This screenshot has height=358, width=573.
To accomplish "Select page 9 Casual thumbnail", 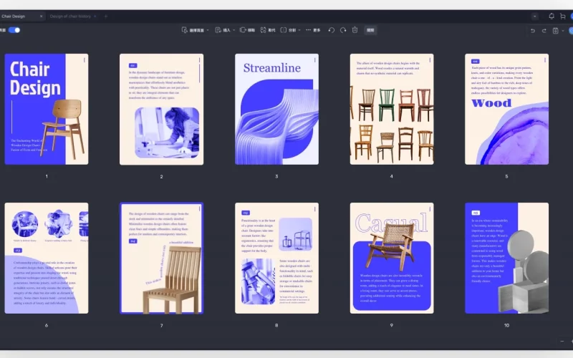I will [392, 258].
